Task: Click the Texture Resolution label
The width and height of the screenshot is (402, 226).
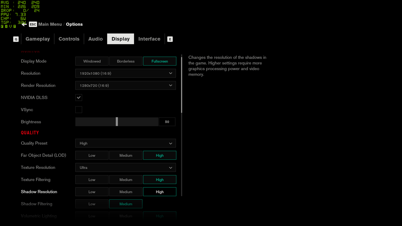Action: coord(38,168)
